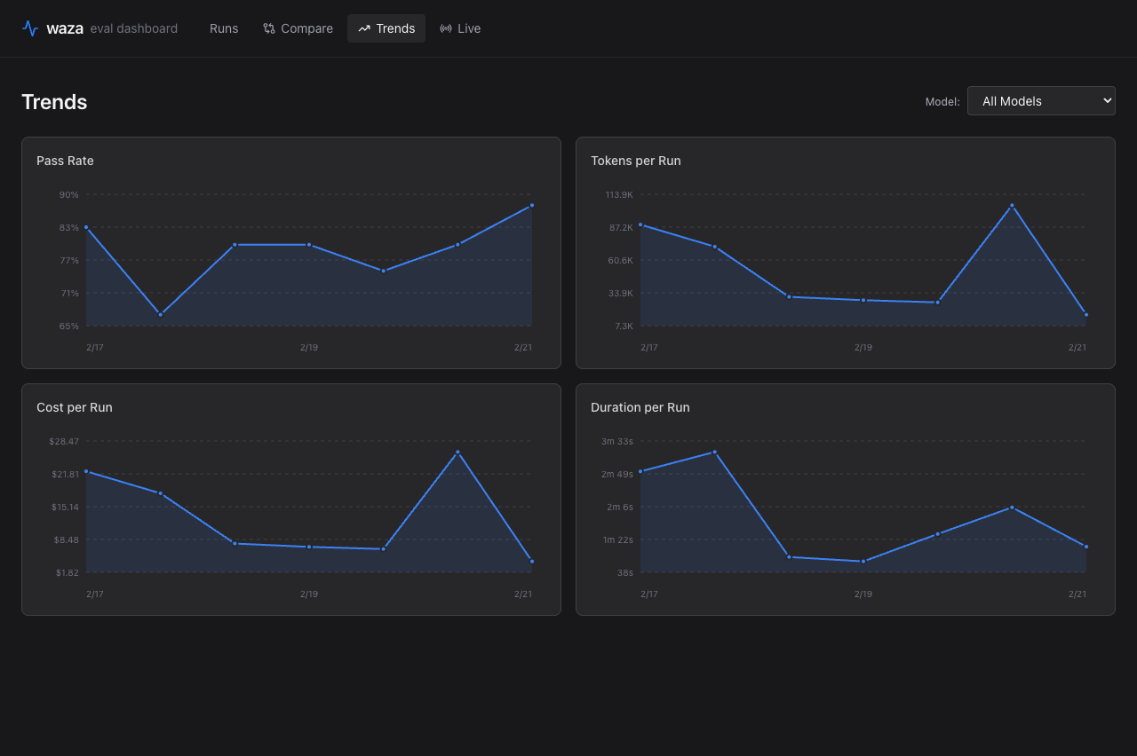
Task: Click the chevron arrow on Model selector
Action: 1107,101
